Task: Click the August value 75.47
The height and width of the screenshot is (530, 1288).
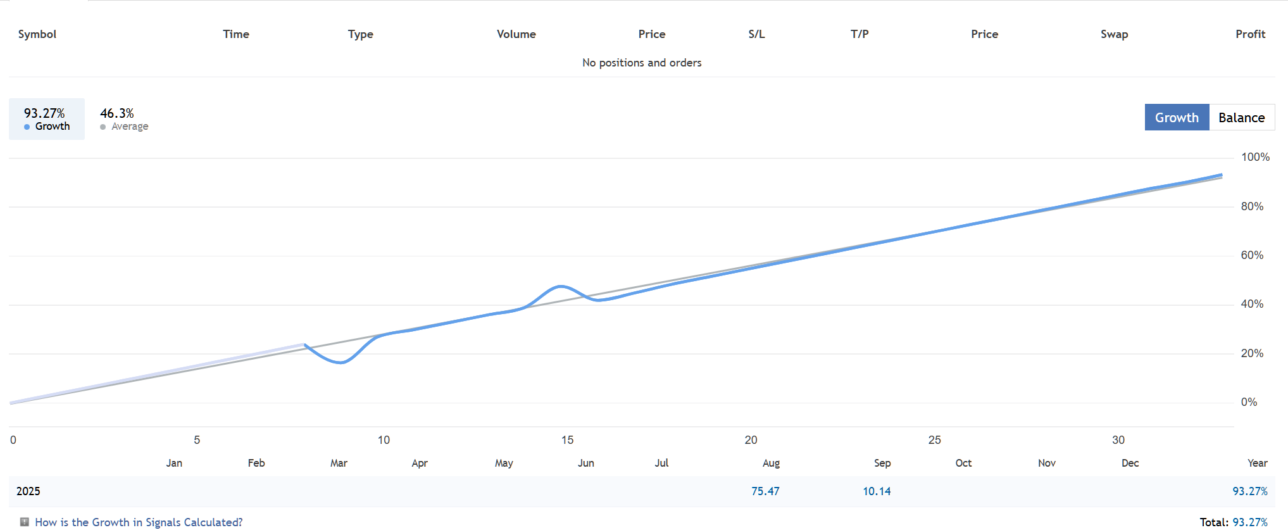Action: click(x=765, y=491)
